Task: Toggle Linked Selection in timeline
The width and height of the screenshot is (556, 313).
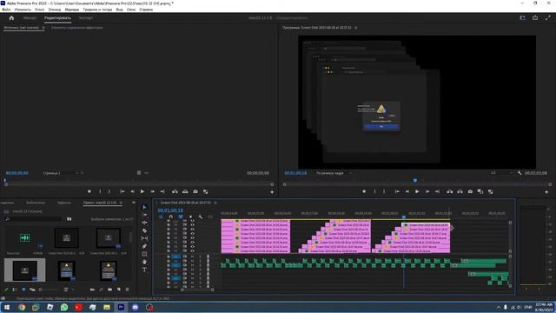Action: point(181,216)
